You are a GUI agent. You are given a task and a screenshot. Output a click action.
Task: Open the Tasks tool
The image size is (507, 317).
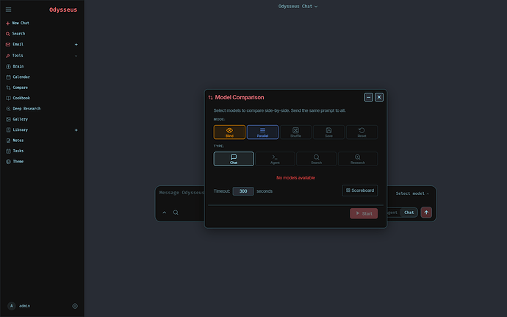point(15,151)
